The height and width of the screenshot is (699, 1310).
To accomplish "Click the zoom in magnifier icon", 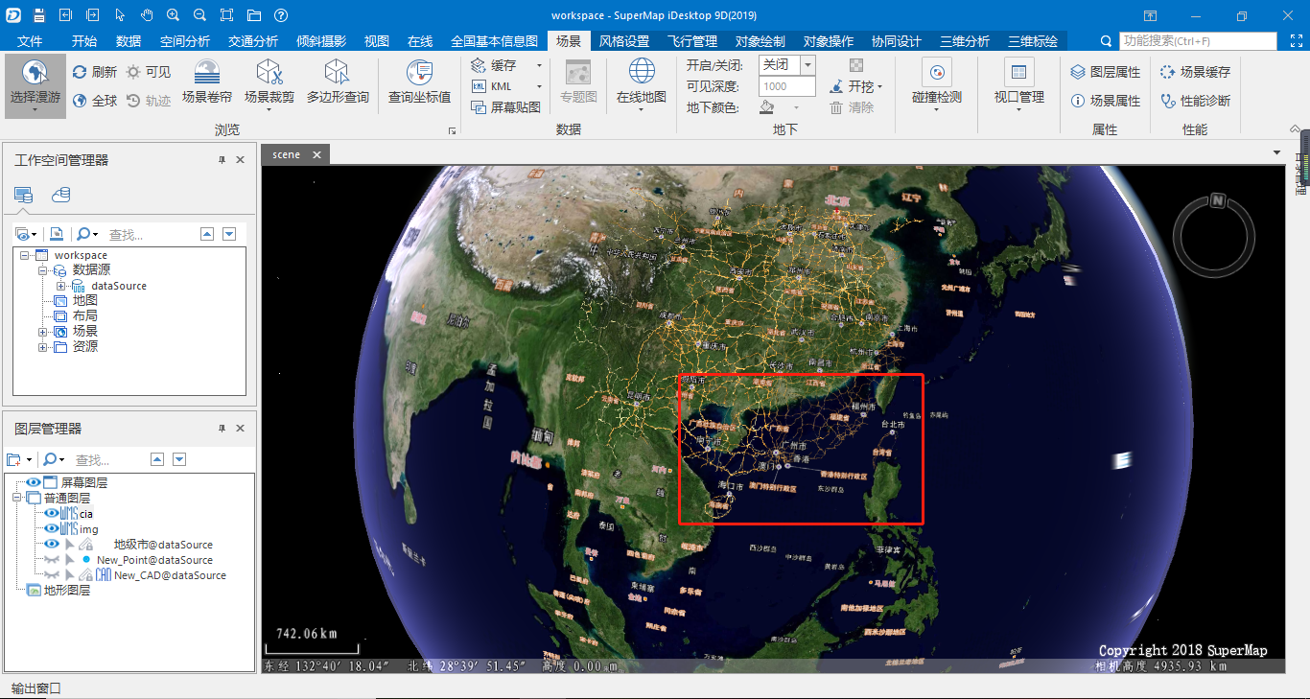I will point(173,15).
